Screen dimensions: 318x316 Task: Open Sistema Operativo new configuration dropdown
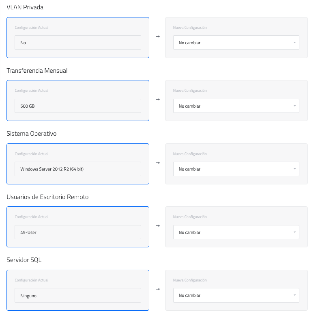[x=236, y=169]
